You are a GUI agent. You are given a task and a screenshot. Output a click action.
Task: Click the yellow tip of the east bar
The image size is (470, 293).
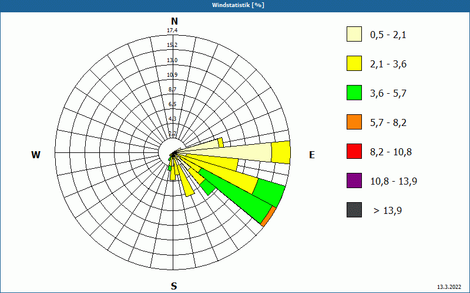(281, 152)
